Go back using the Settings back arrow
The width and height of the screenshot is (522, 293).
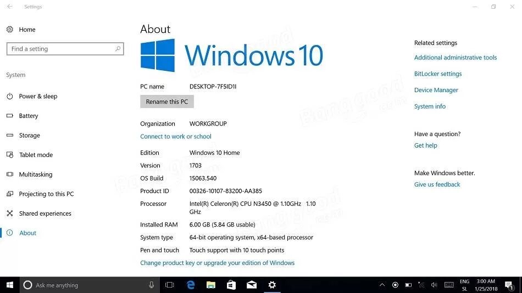point(10,7)
